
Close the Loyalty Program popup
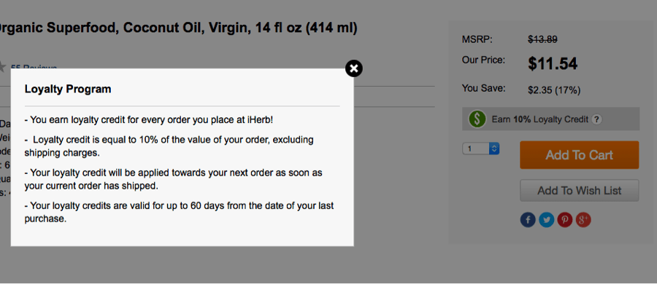pos(354,68)
